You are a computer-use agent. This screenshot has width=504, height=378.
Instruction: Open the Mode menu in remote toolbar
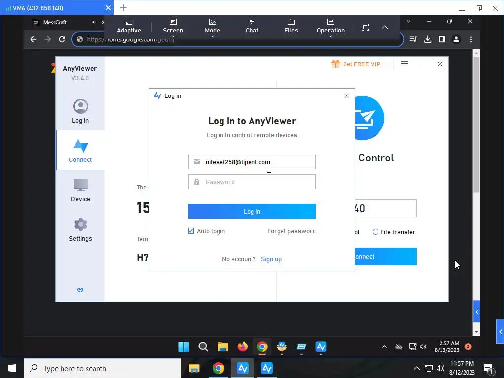click(x=213, y=27)
